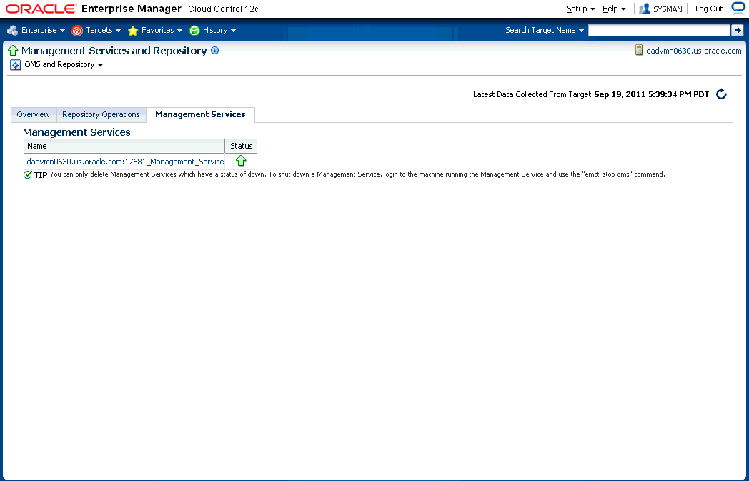Click the host server icon at top right

click(x=639, y=50)
